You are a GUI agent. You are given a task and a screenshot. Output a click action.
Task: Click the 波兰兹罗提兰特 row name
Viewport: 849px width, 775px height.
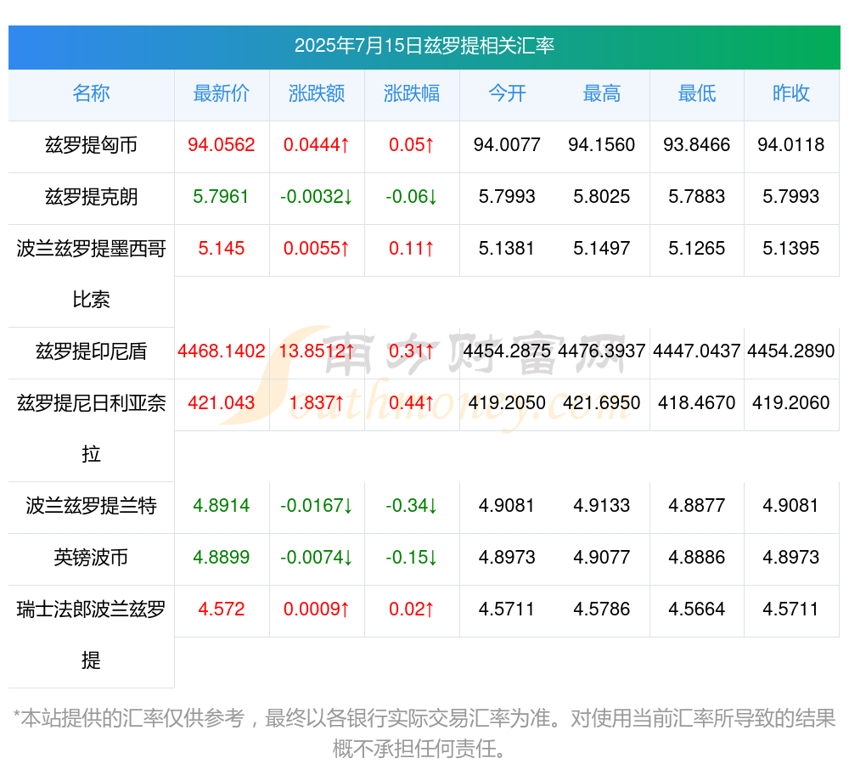(x=91, y=505)
